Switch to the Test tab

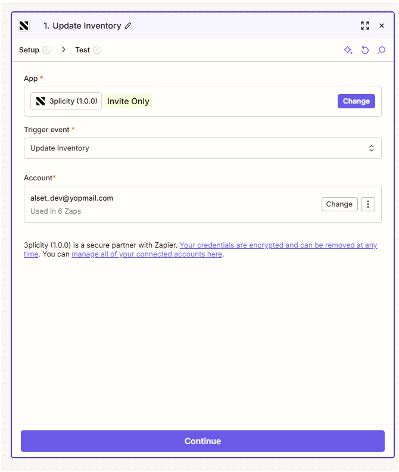point(83,50)
